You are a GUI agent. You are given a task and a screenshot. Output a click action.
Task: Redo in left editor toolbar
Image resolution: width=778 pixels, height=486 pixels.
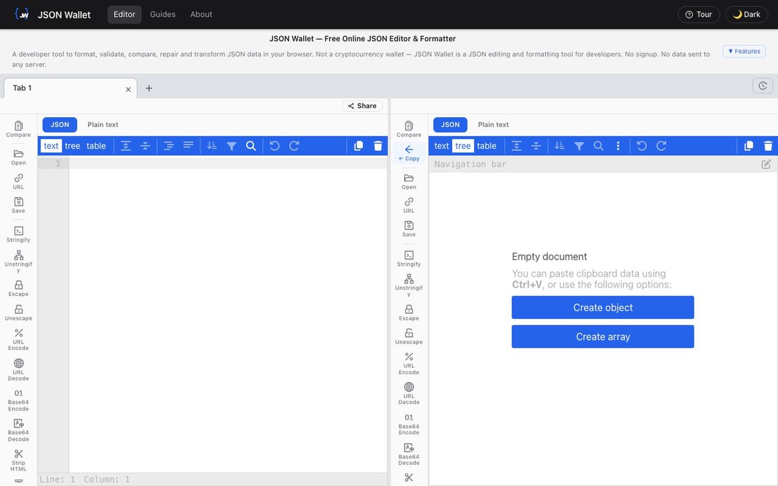295,146
